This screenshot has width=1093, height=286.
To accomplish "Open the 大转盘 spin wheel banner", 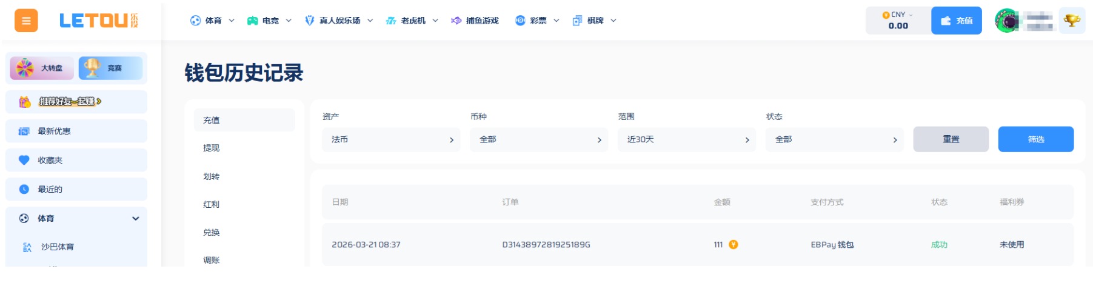I will click(x=42, y=68).
